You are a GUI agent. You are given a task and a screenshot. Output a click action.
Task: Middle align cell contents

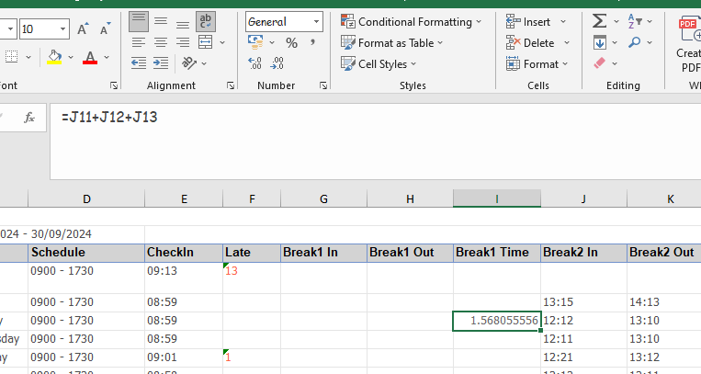[x=161, y=21]
